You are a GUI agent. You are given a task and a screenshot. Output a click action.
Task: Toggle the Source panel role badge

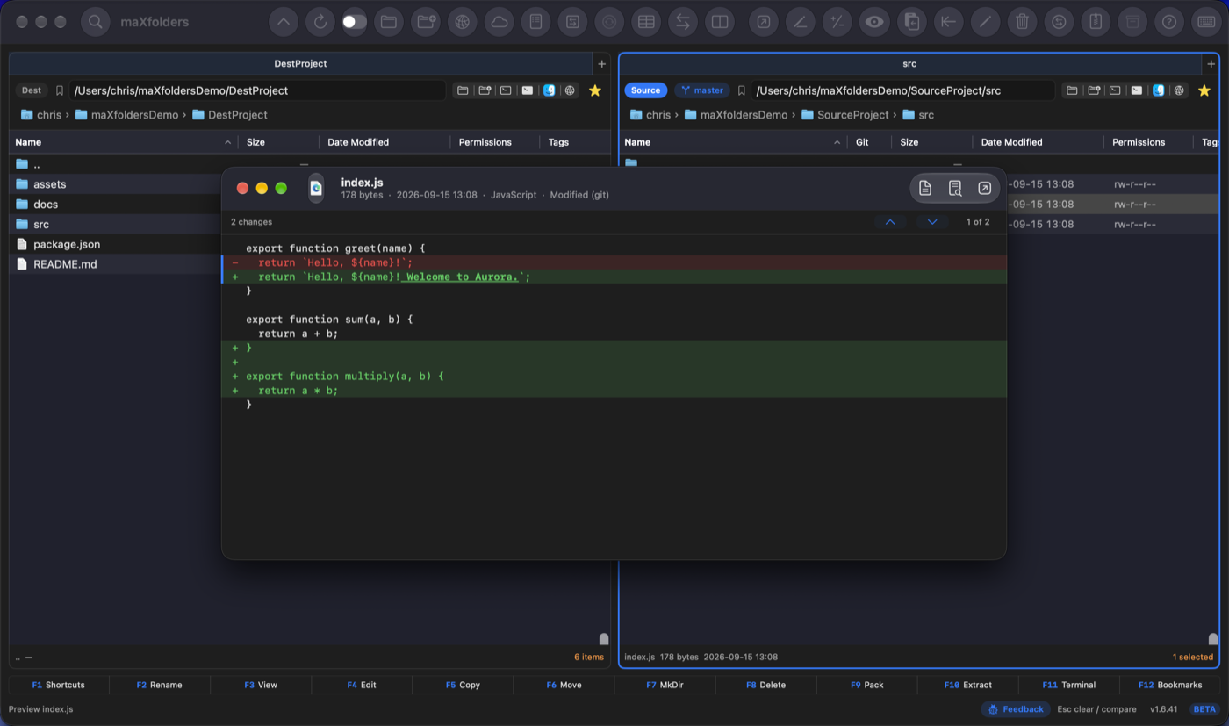click(x=645, y=90)
